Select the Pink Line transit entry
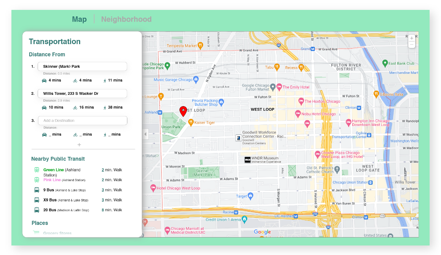 [78, 180]
